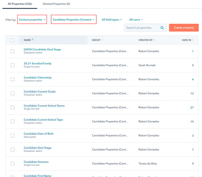Click the group cell in the Candidate Decision row
The height and width of the screenshot is (177, 202).
(110, 164)
